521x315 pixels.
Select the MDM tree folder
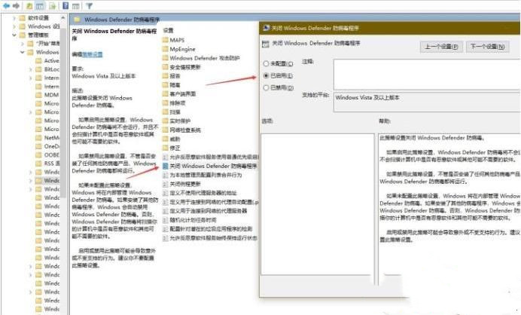47,95
